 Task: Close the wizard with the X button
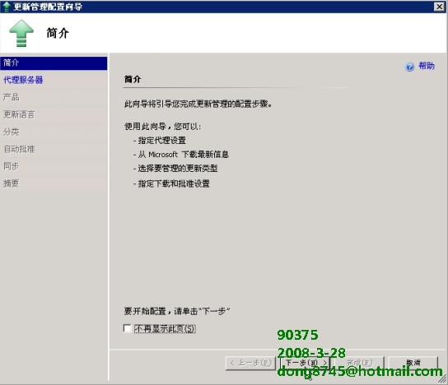click(439, 7)
